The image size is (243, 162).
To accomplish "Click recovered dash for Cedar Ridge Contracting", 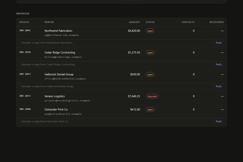I will point(222,52).
